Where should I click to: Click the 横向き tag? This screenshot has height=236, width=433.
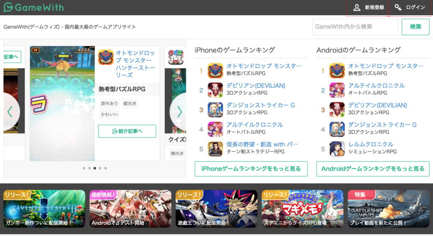pyautogui.click(x=177, y=154)
